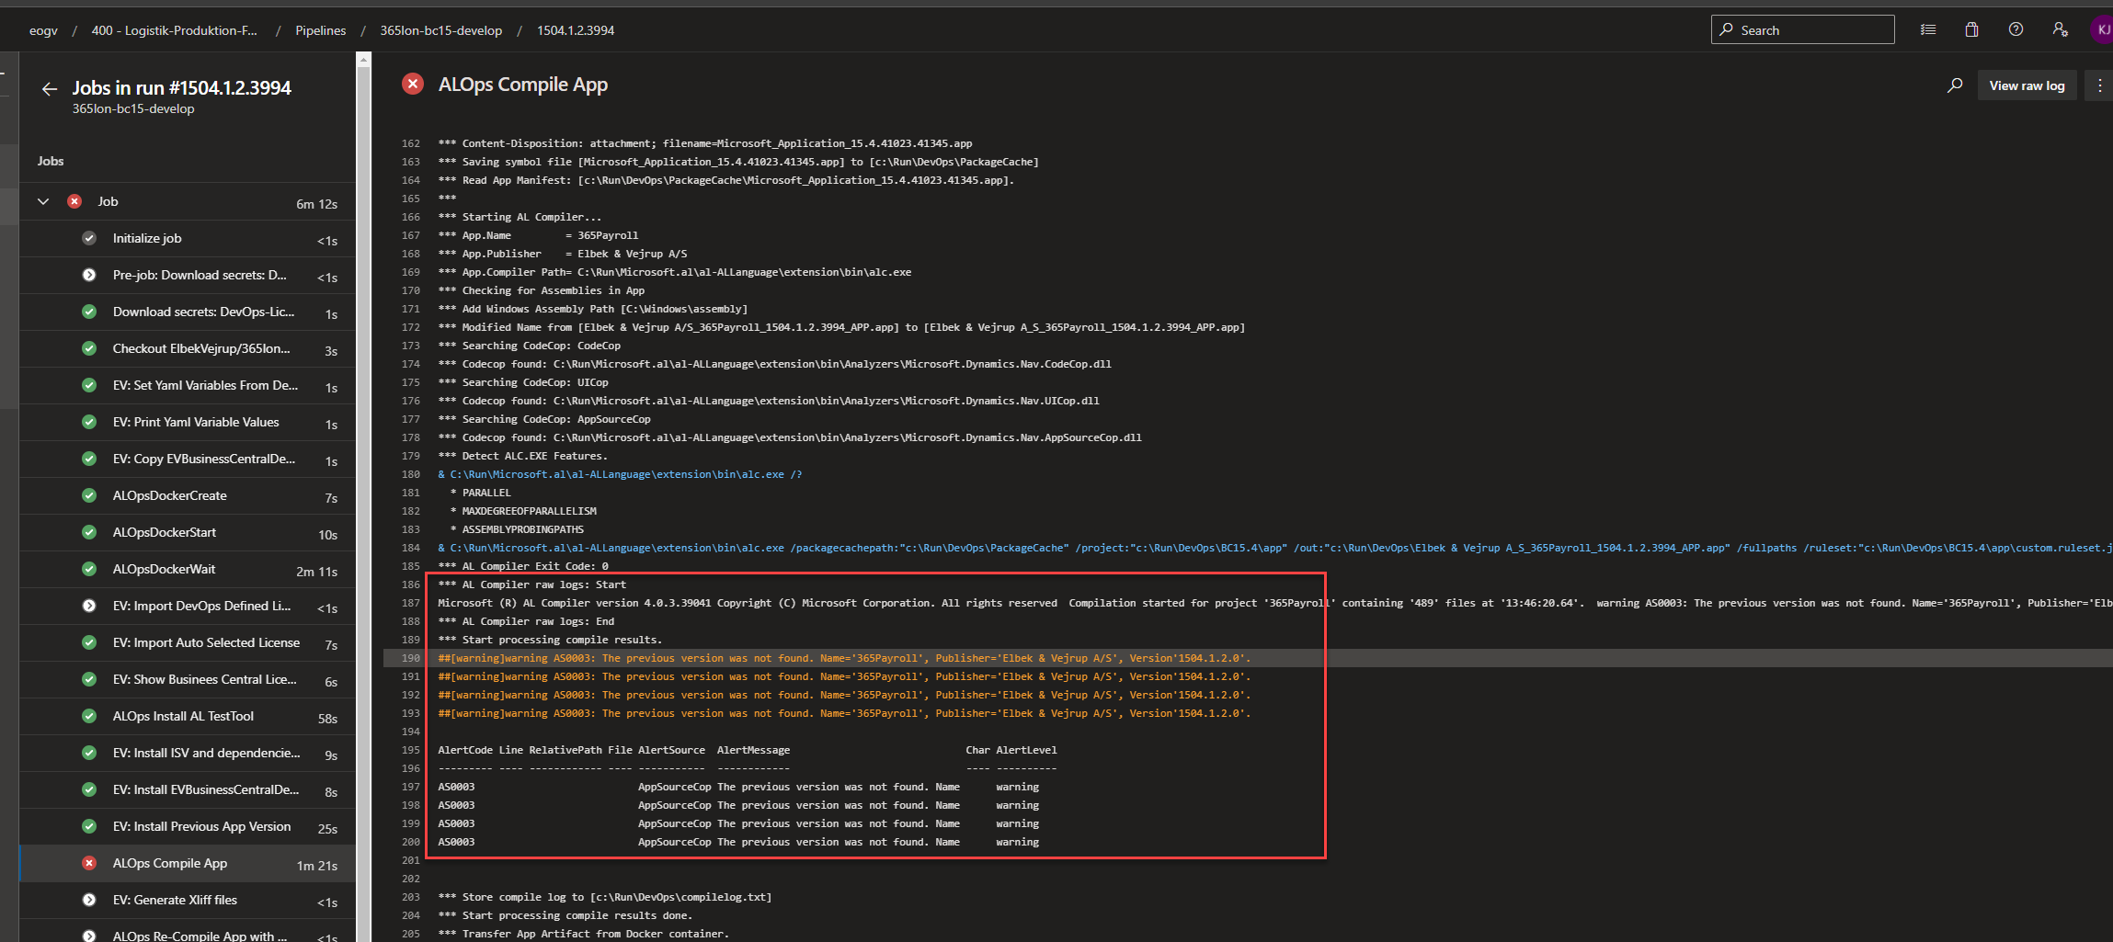Click the red failure icon on ALOps Compile App
2113x942 pixels.
88,863
